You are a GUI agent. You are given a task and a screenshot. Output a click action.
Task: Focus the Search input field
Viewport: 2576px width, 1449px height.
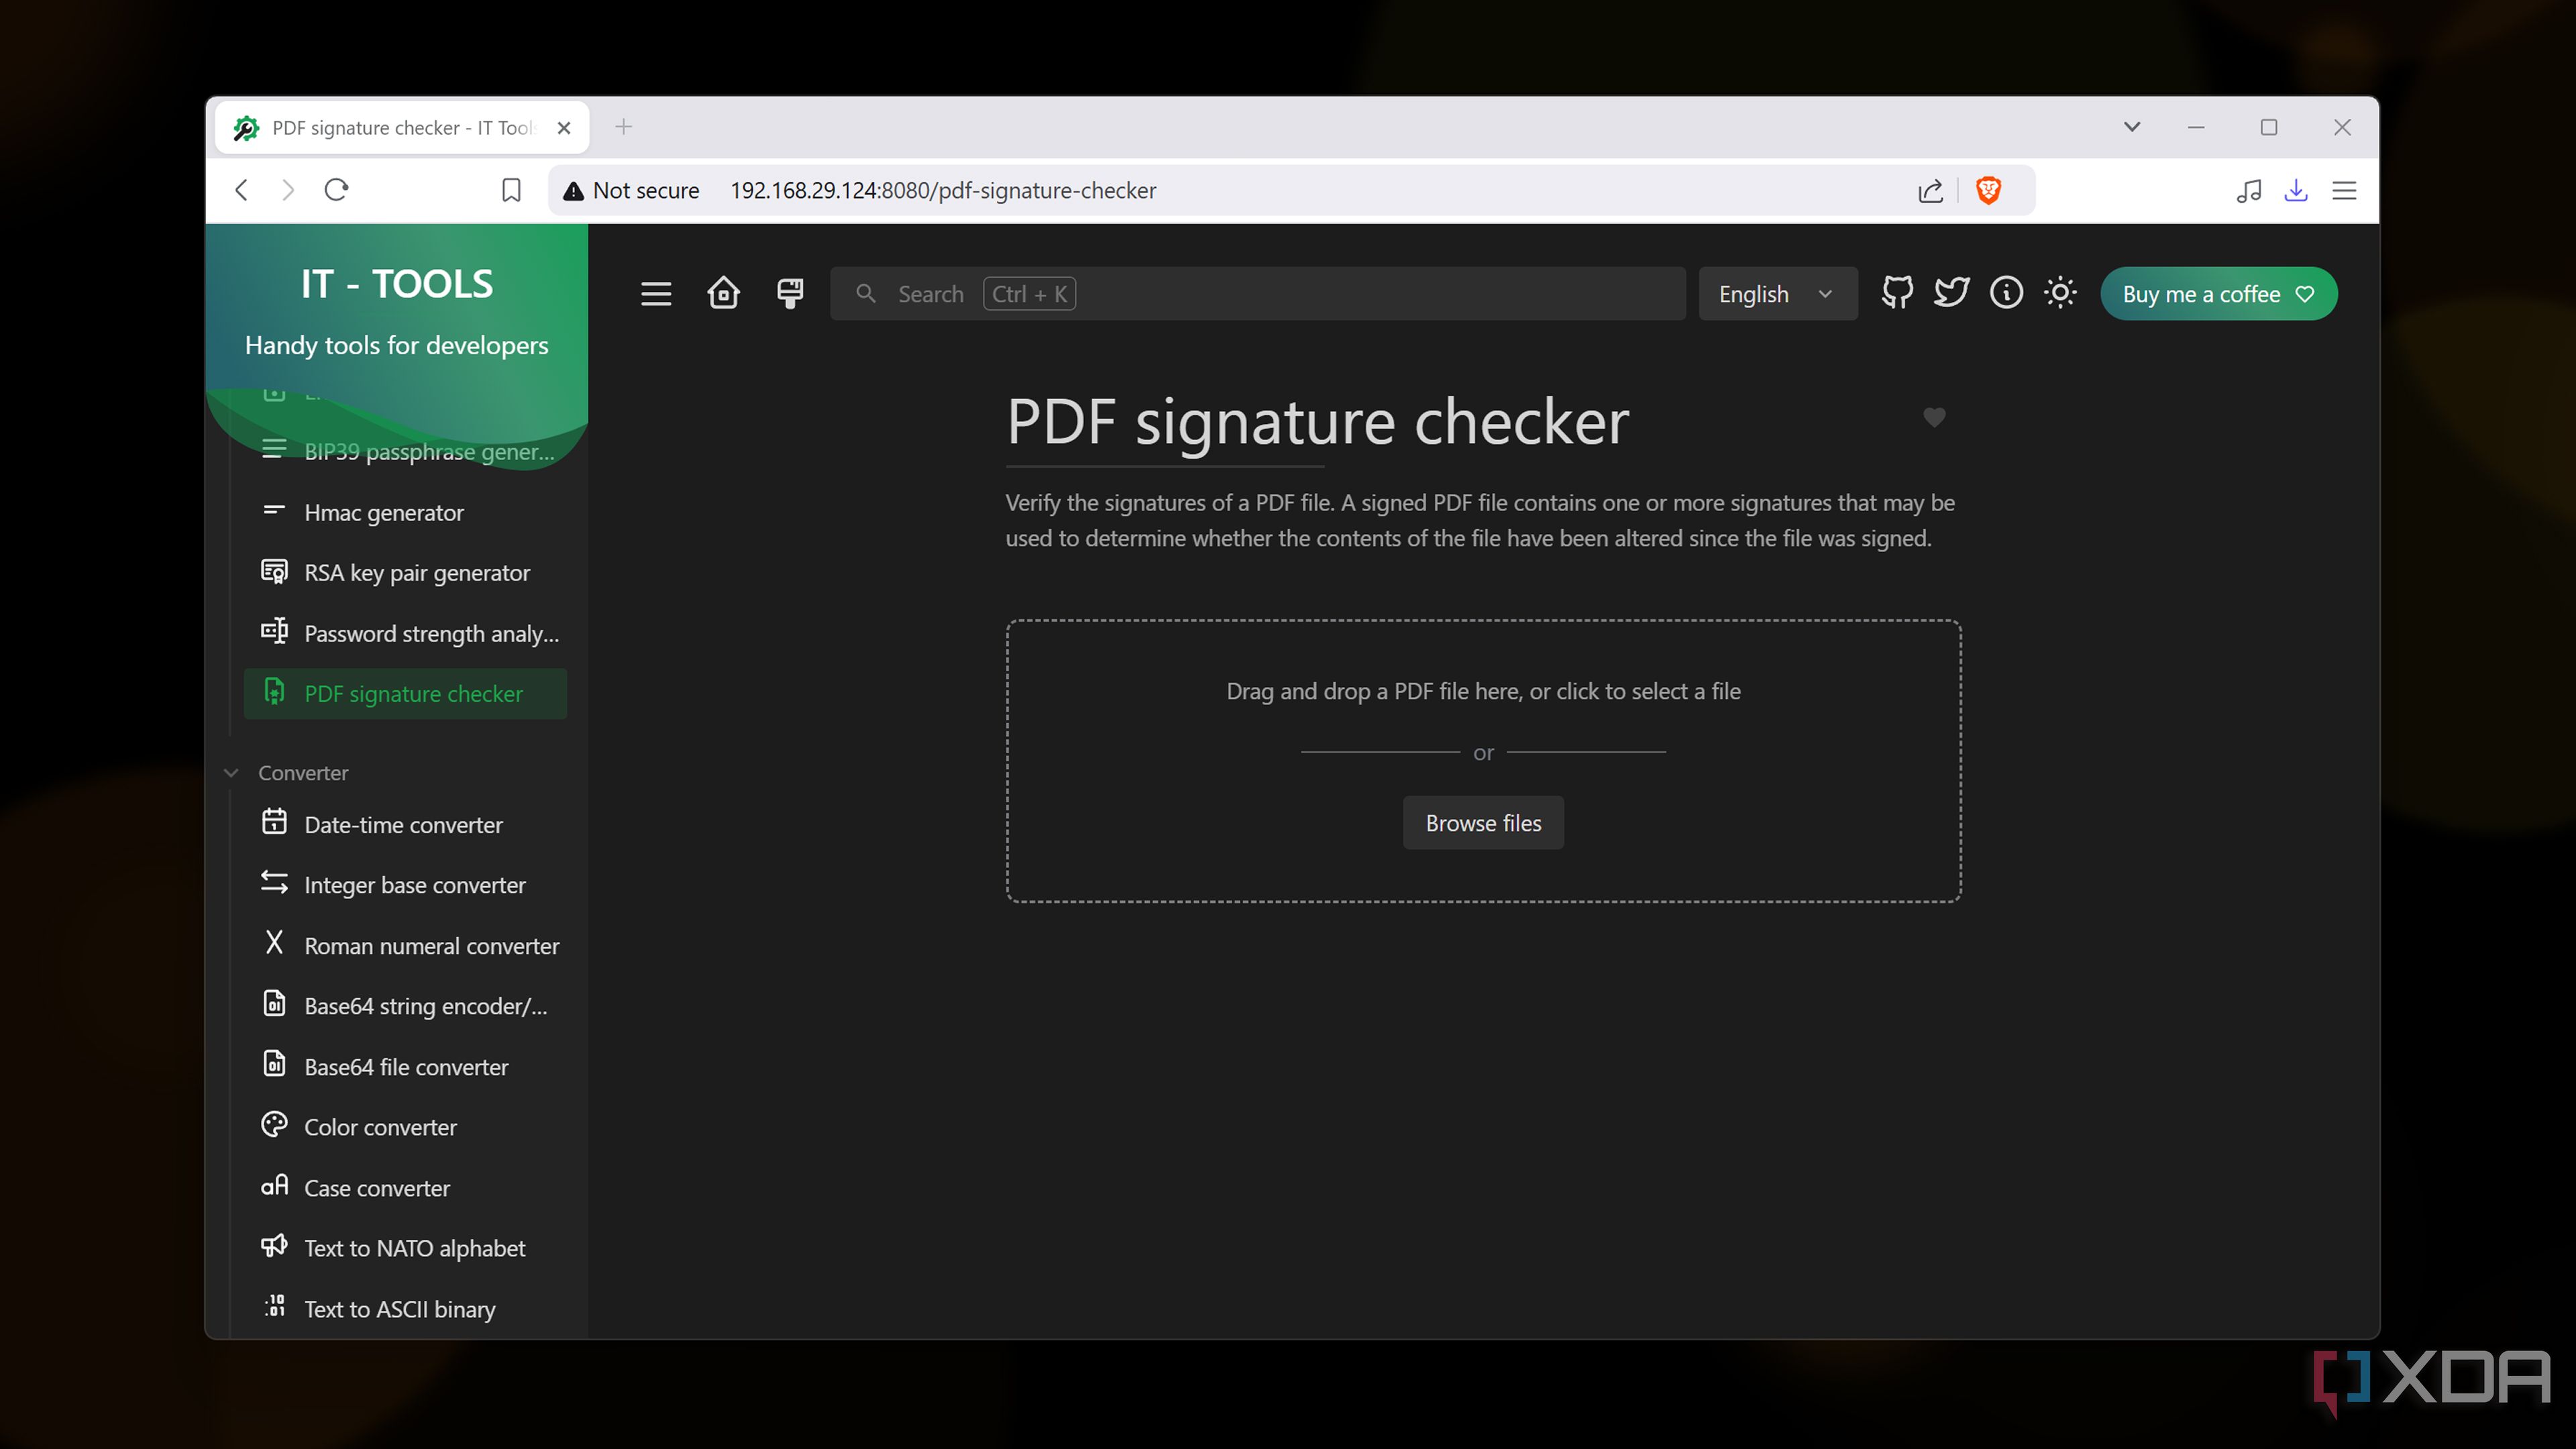pos(1258,294)
